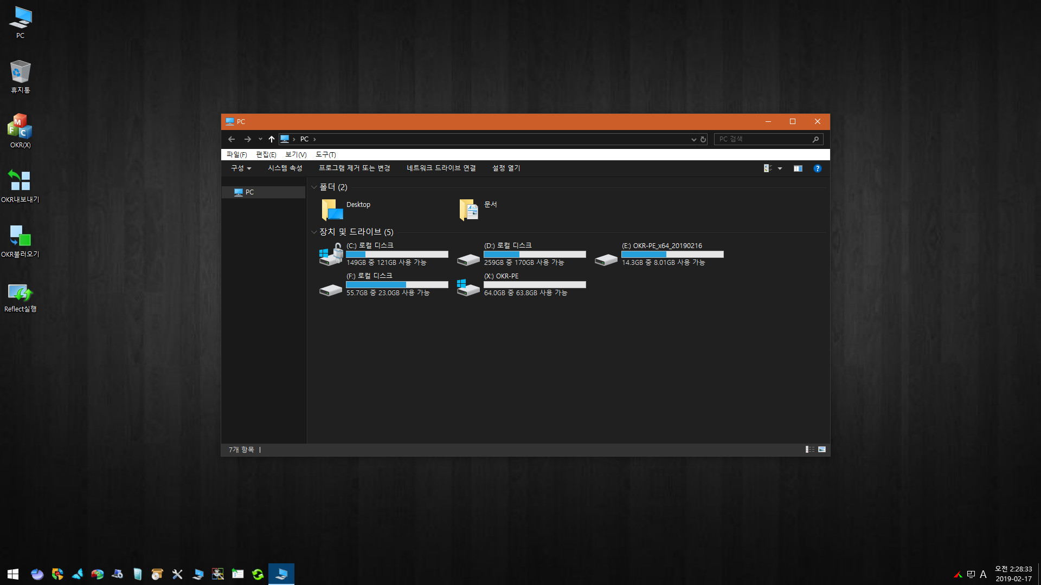The image size is (1041, 585).
Task: Go up one folder level
Action: [x=272, y=139]
